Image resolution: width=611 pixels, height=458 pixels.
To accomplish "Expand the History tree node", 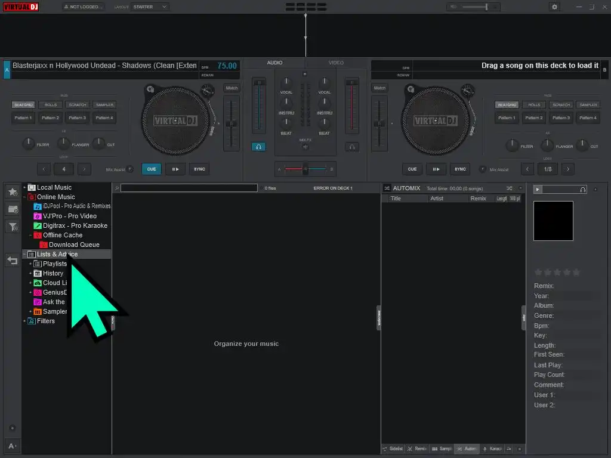I will (x=30, y=273).
